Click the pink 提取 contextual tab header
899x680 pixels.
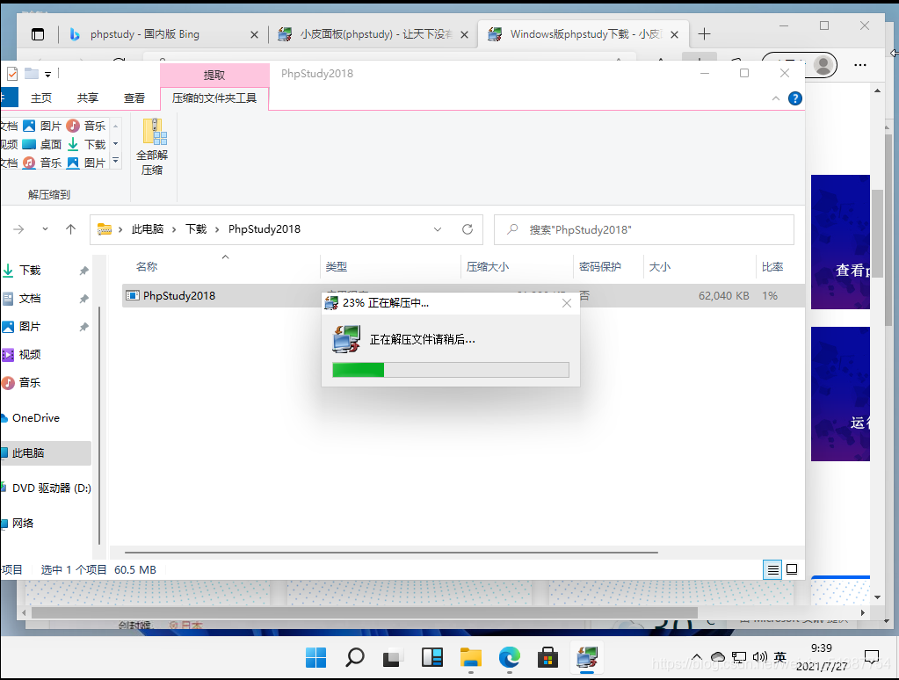[214, 75]
